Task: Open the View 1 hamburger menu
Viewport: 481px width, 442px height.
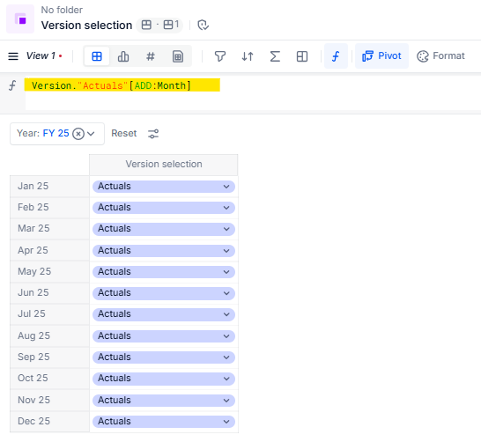Action: coord(13,56)
